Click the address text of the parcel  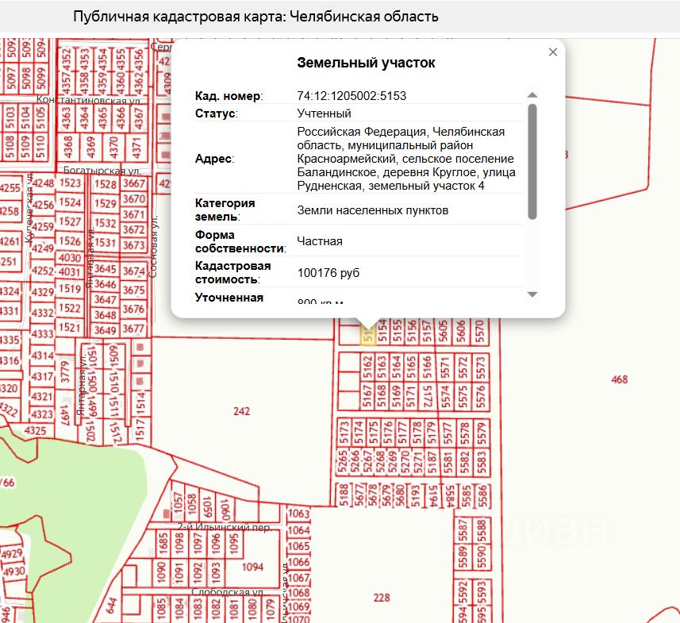pos(406,159)
